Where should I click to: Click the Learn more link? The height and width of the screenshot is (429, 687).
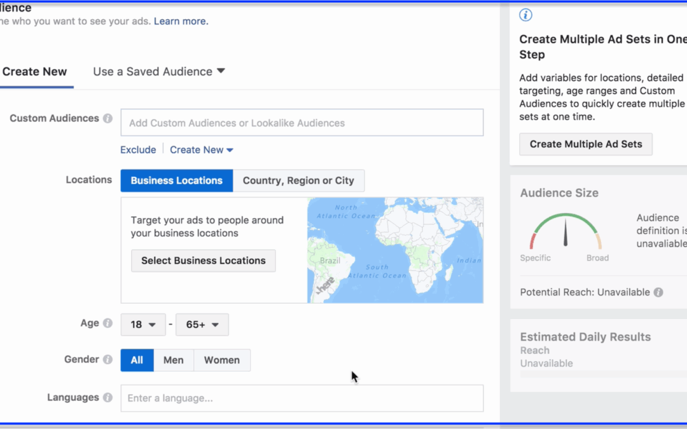181,21
